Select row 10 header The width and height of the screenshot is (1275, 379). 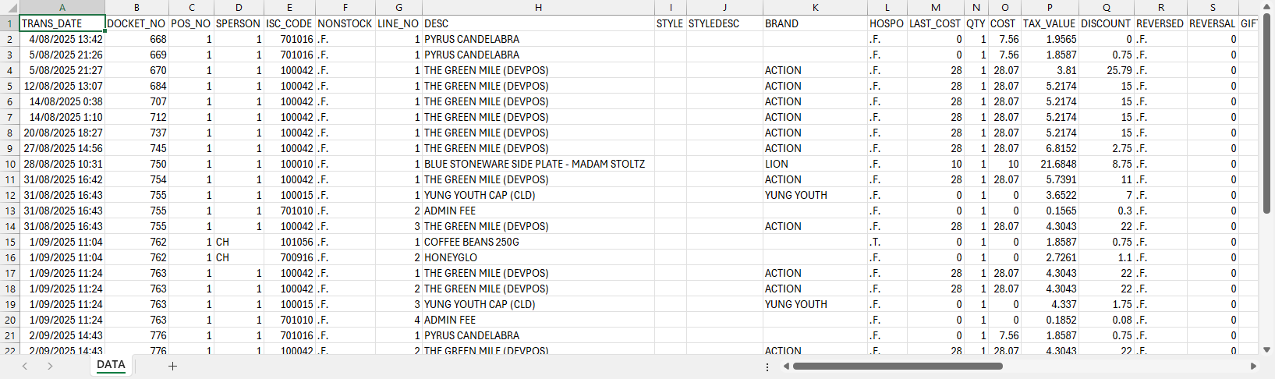tap(9, 164)
